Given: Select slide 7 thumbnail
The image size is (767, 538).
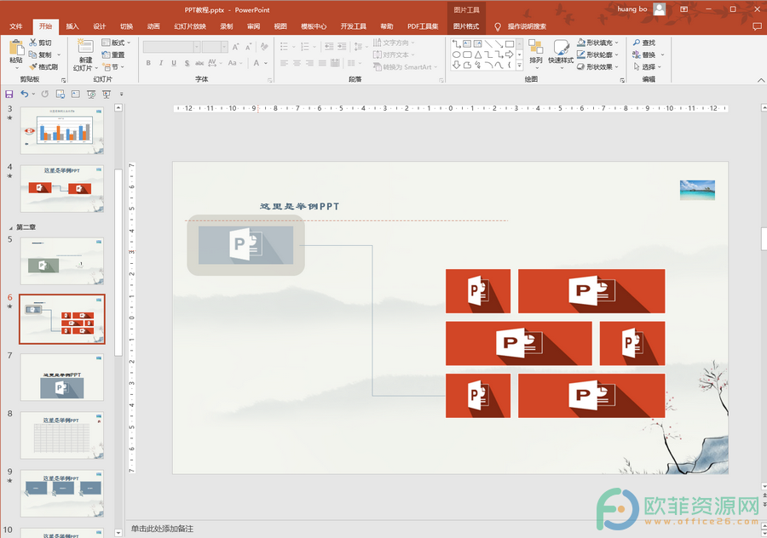Looking at the screenshot, I should (62, 377).
